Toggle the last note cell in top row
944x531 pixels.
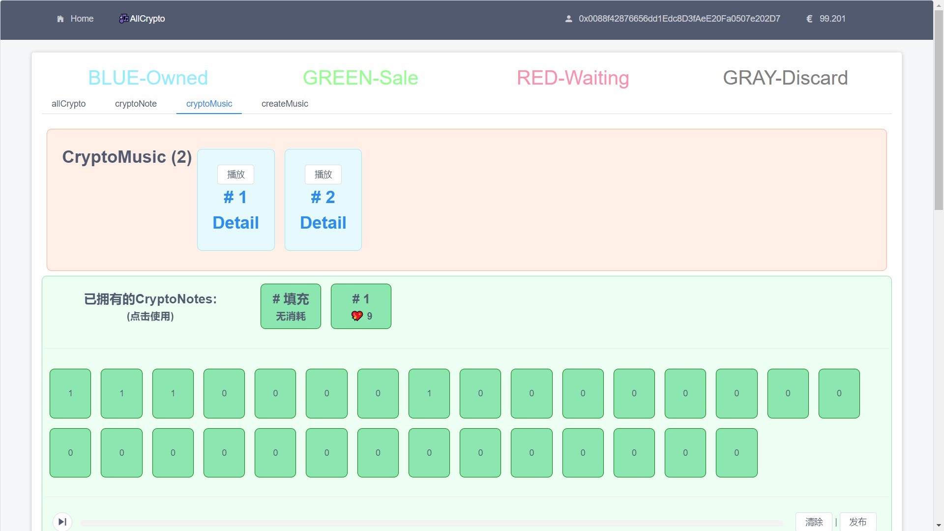tap(839, 393)
